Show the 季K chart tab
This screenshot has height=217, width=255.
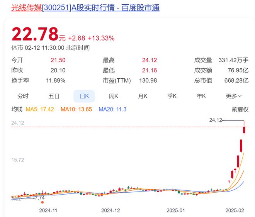[x=172, y=96]
